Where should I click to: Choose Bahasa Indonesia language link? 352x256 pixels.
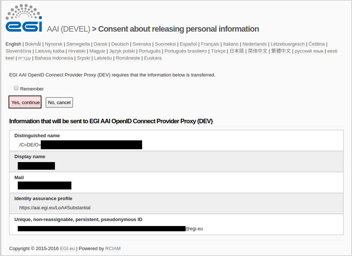coord(54,58)
